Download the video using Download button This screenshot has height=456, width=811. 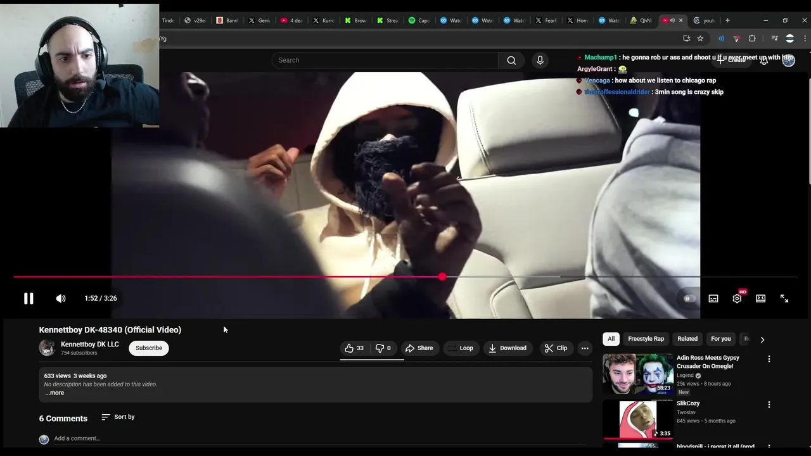pyautogui.click(x=508, y=348)
